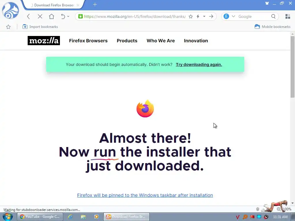The width and height of the screenshot is (295, 221).
Task: Click the 'Almost there!' heading text
Action: click(145, 138)
